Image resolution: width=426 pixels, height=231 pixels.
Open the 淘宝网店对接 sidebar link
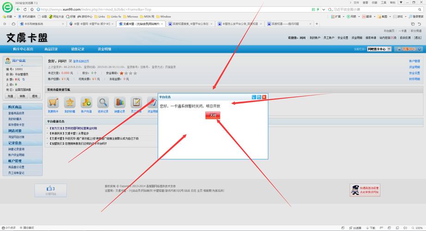[16, 137]
